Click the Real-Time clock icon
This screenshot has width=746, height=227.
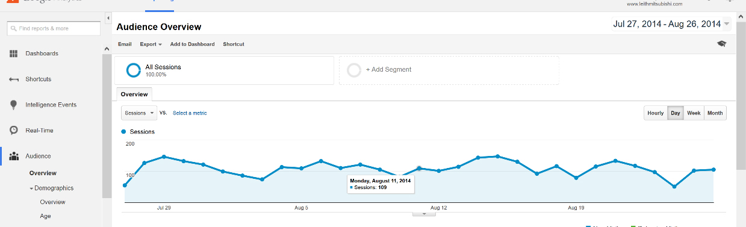pyautogui.click(x=13, y=130)
